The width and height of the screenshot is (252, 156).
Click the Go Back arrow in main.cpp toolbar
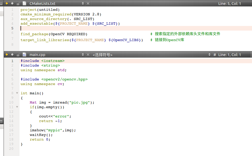pyautogui.click(x=6, y=54)
